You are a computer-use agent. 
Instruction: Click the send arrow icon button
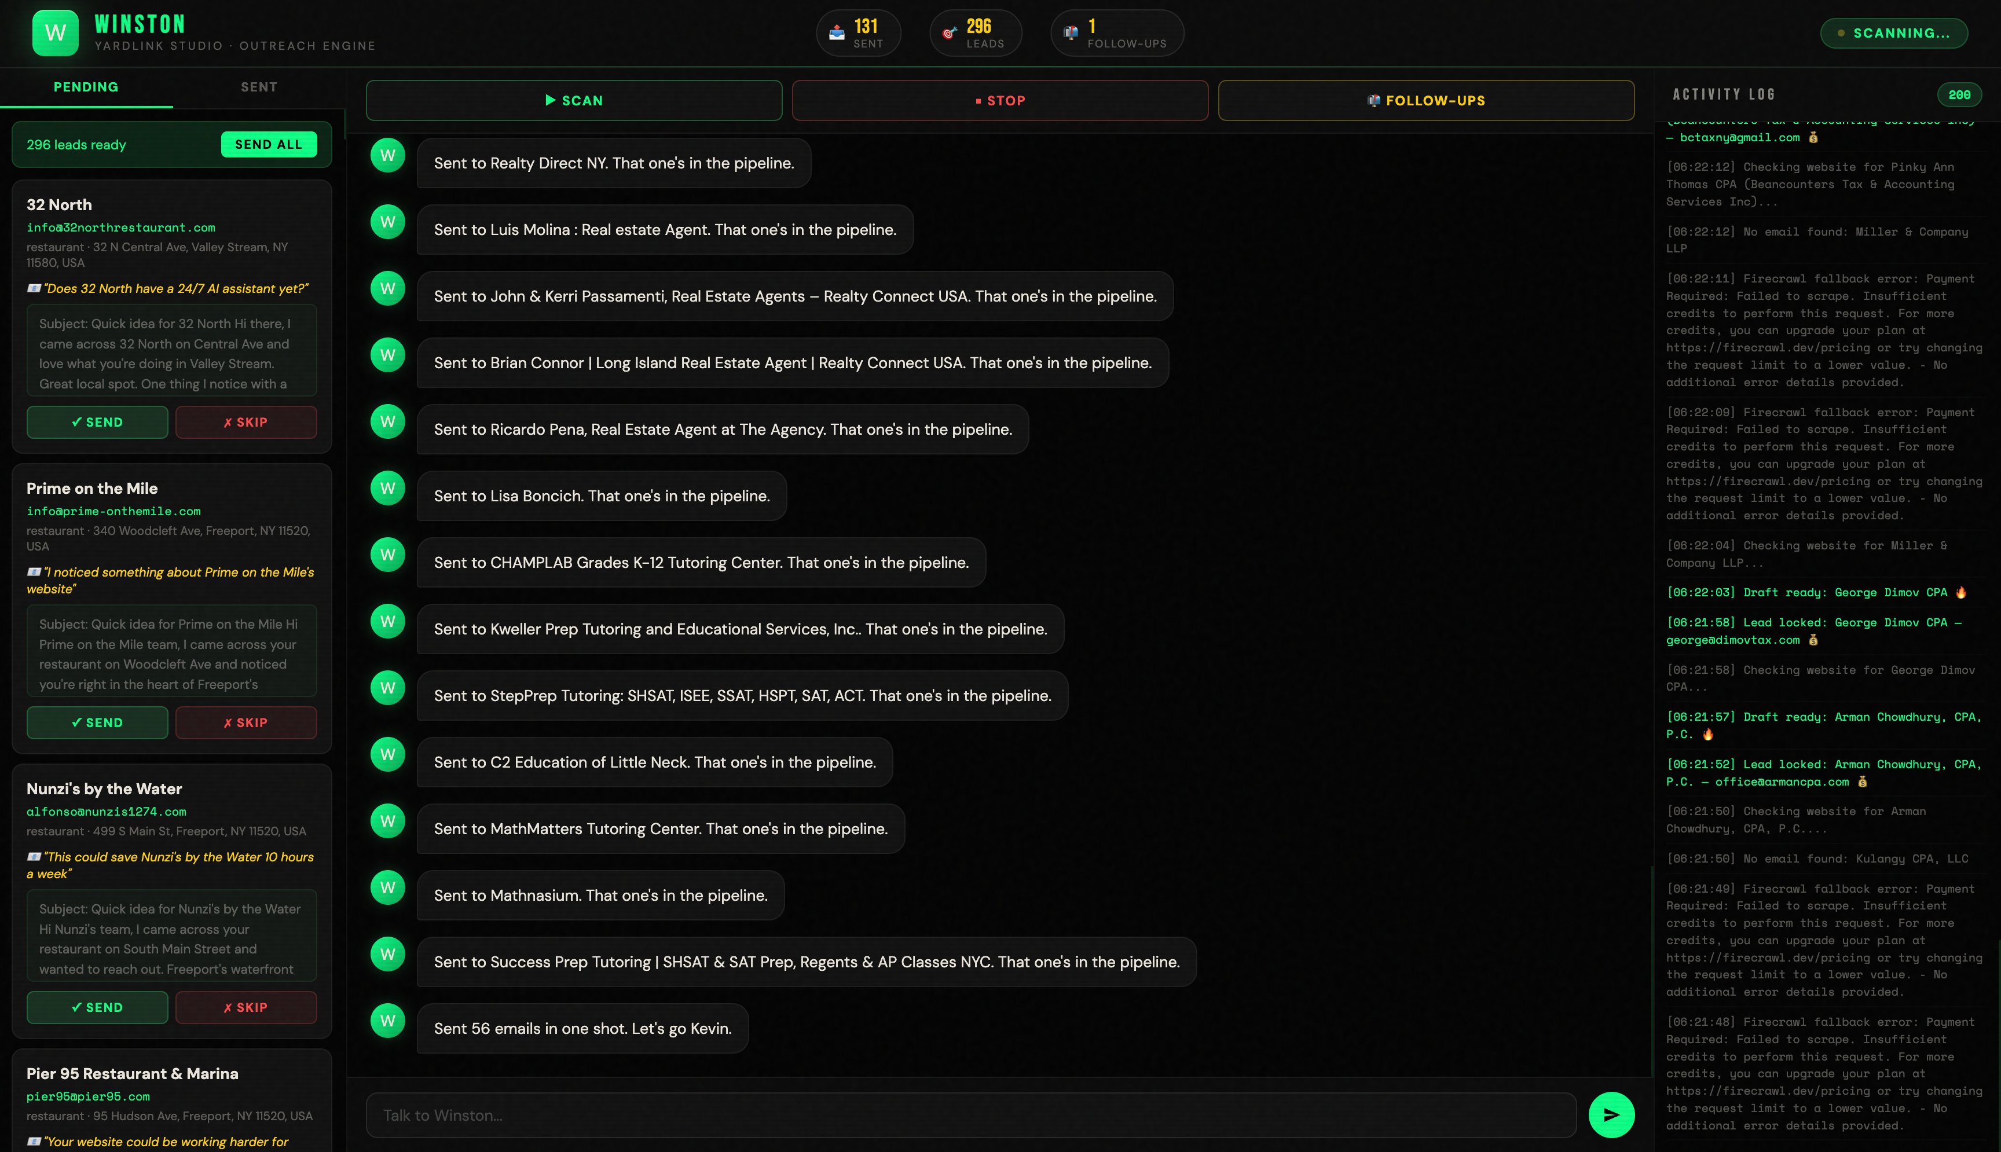pos(1611,1115)
